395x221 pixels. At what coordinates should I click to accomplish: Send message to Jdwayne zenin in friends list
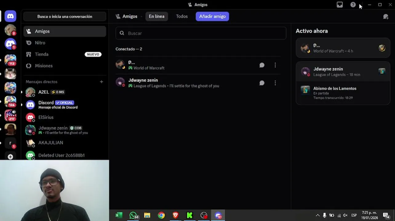click(262, 83)
